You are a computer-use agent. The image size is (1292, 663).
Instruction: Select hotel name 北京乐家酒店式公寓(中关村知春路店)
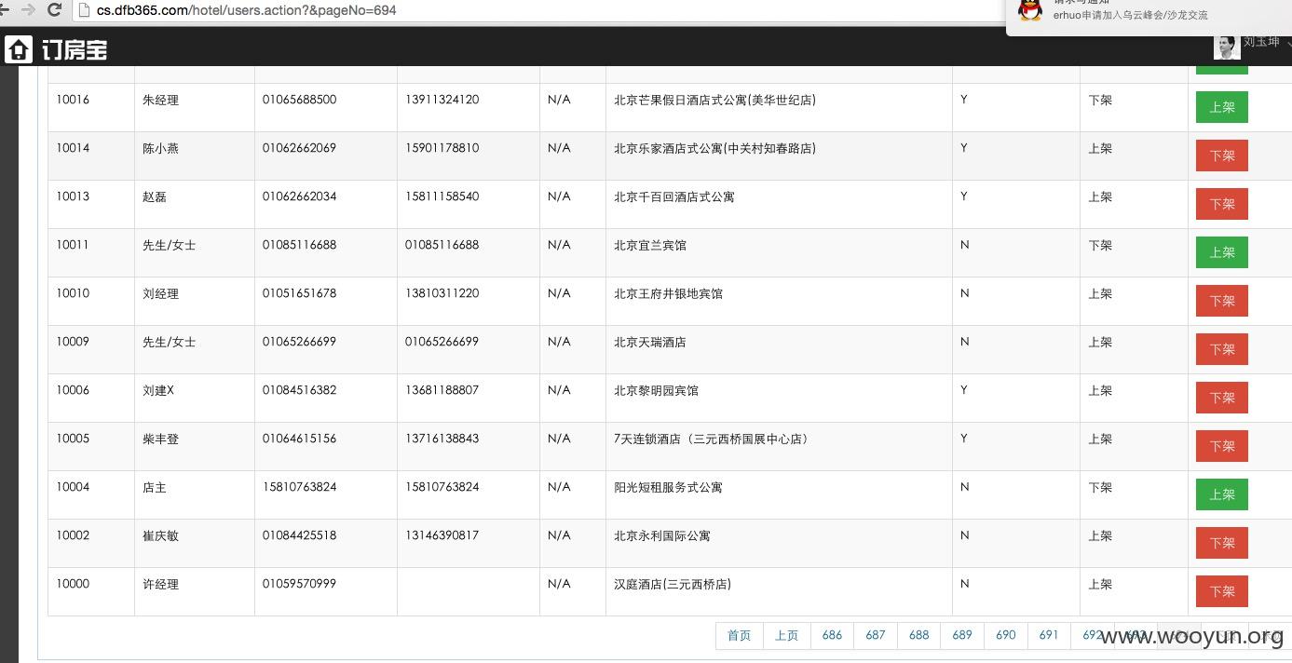tap(714, 148)
